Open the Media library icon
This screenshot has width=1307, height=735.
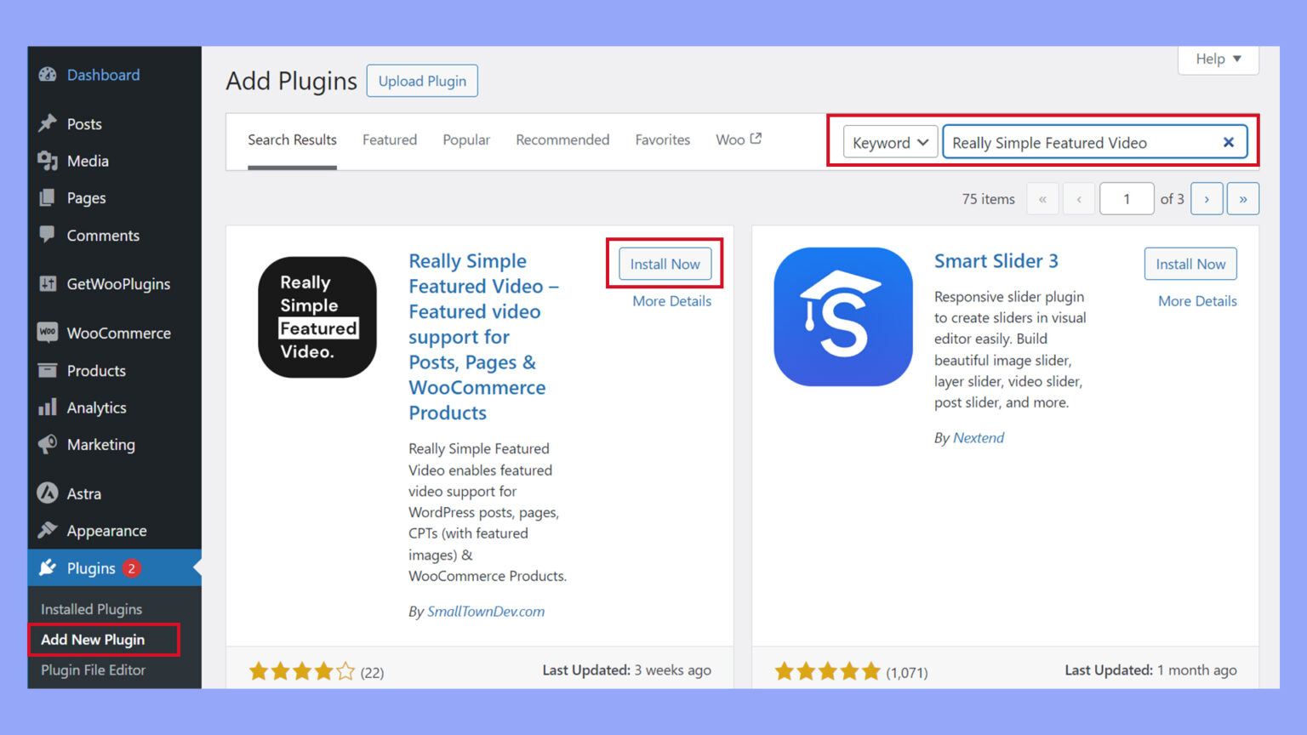tap(48, 161)
